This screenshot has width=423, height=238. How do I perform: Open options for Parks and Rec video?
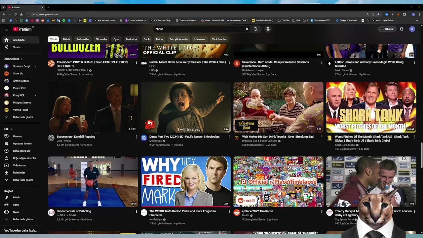click(229, 211)
